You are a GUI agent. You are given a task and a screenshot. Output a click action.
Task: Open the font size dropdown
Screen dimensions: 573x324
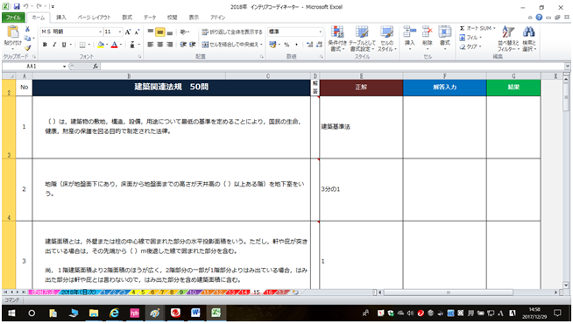(119, 32)
